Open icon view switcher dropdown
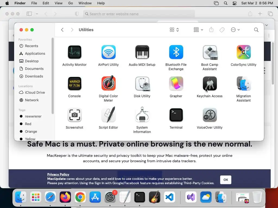 click(x=174, y=30)
